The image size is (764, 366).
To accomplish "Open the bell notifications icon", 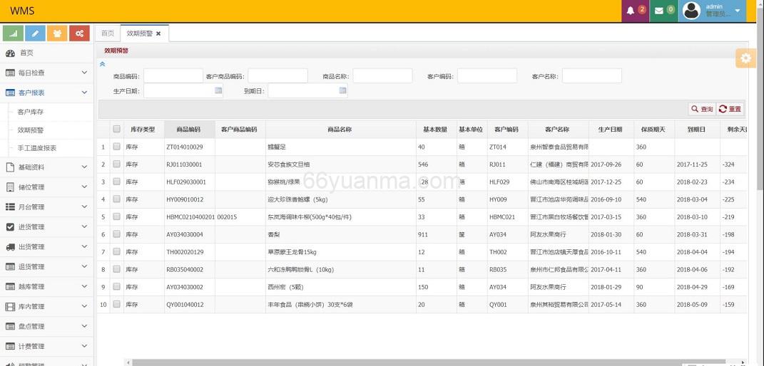I will (631, 11).
